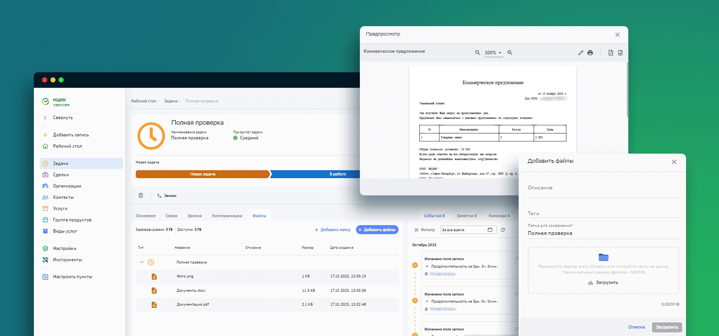Select the Документы.docx file name

191,290
